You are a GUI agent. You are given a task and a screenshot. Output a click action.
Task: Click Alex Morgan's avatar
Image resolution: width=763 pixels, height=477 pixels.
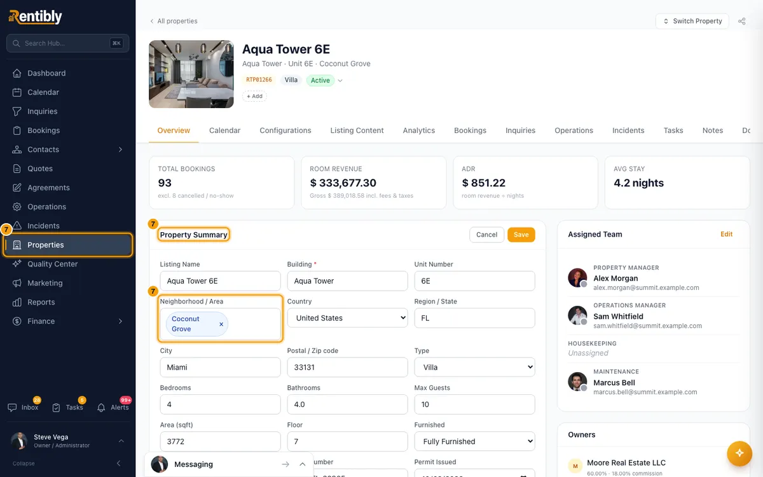click(577, 278)
